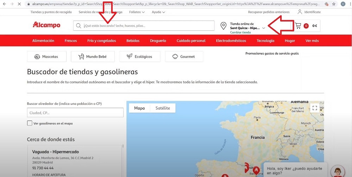Open the shopping cart icon

[298, 26]
